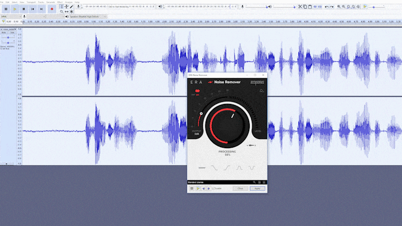The width and height of the screenshot is (402, 226).
Task: Close the audio track with its X
Action: [2, 29]
